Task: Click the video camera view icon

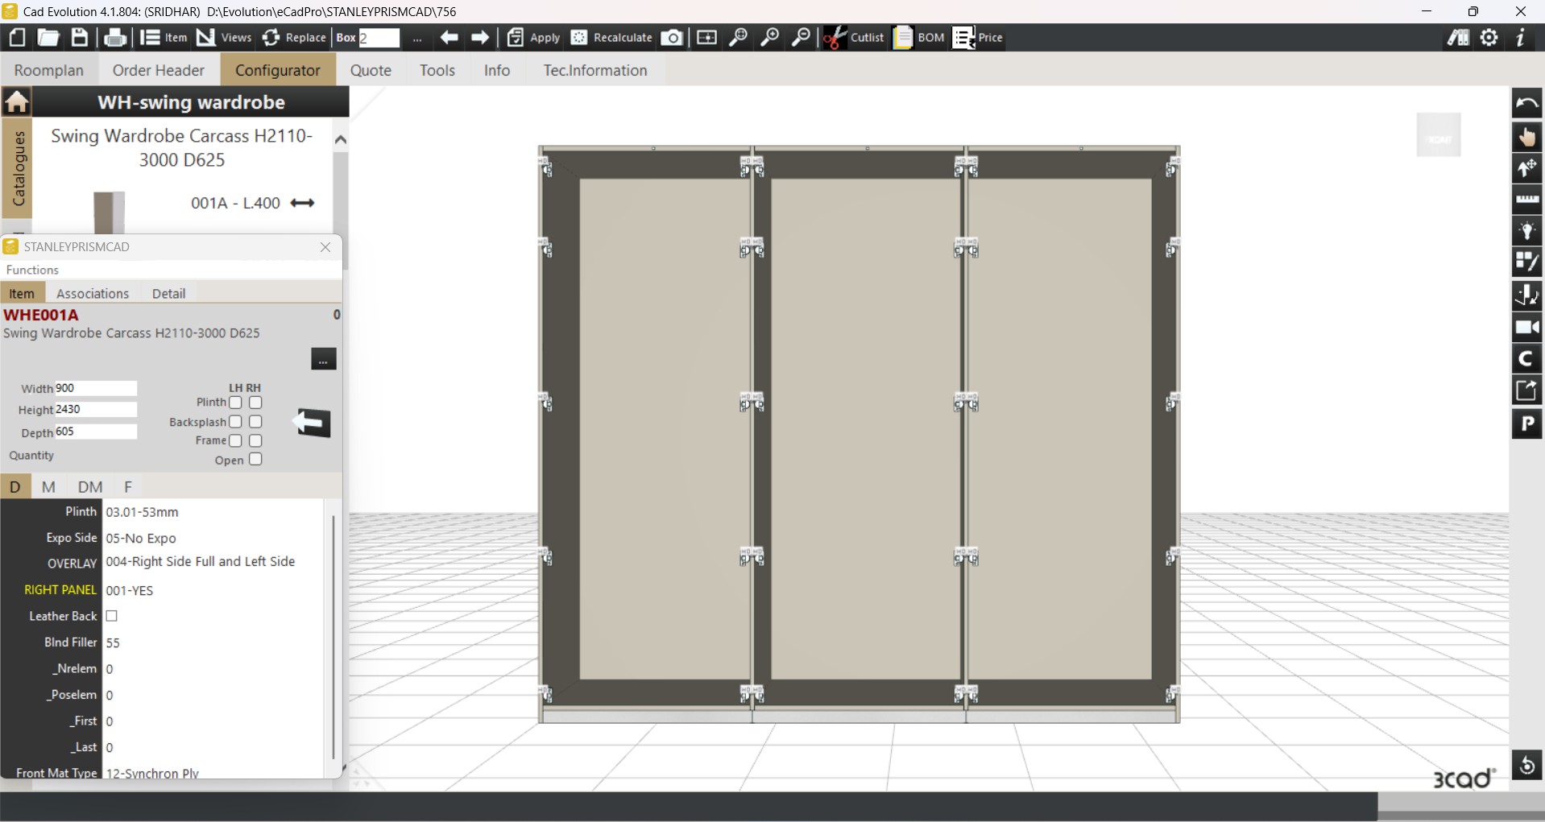Action: tap(1526, 328)
